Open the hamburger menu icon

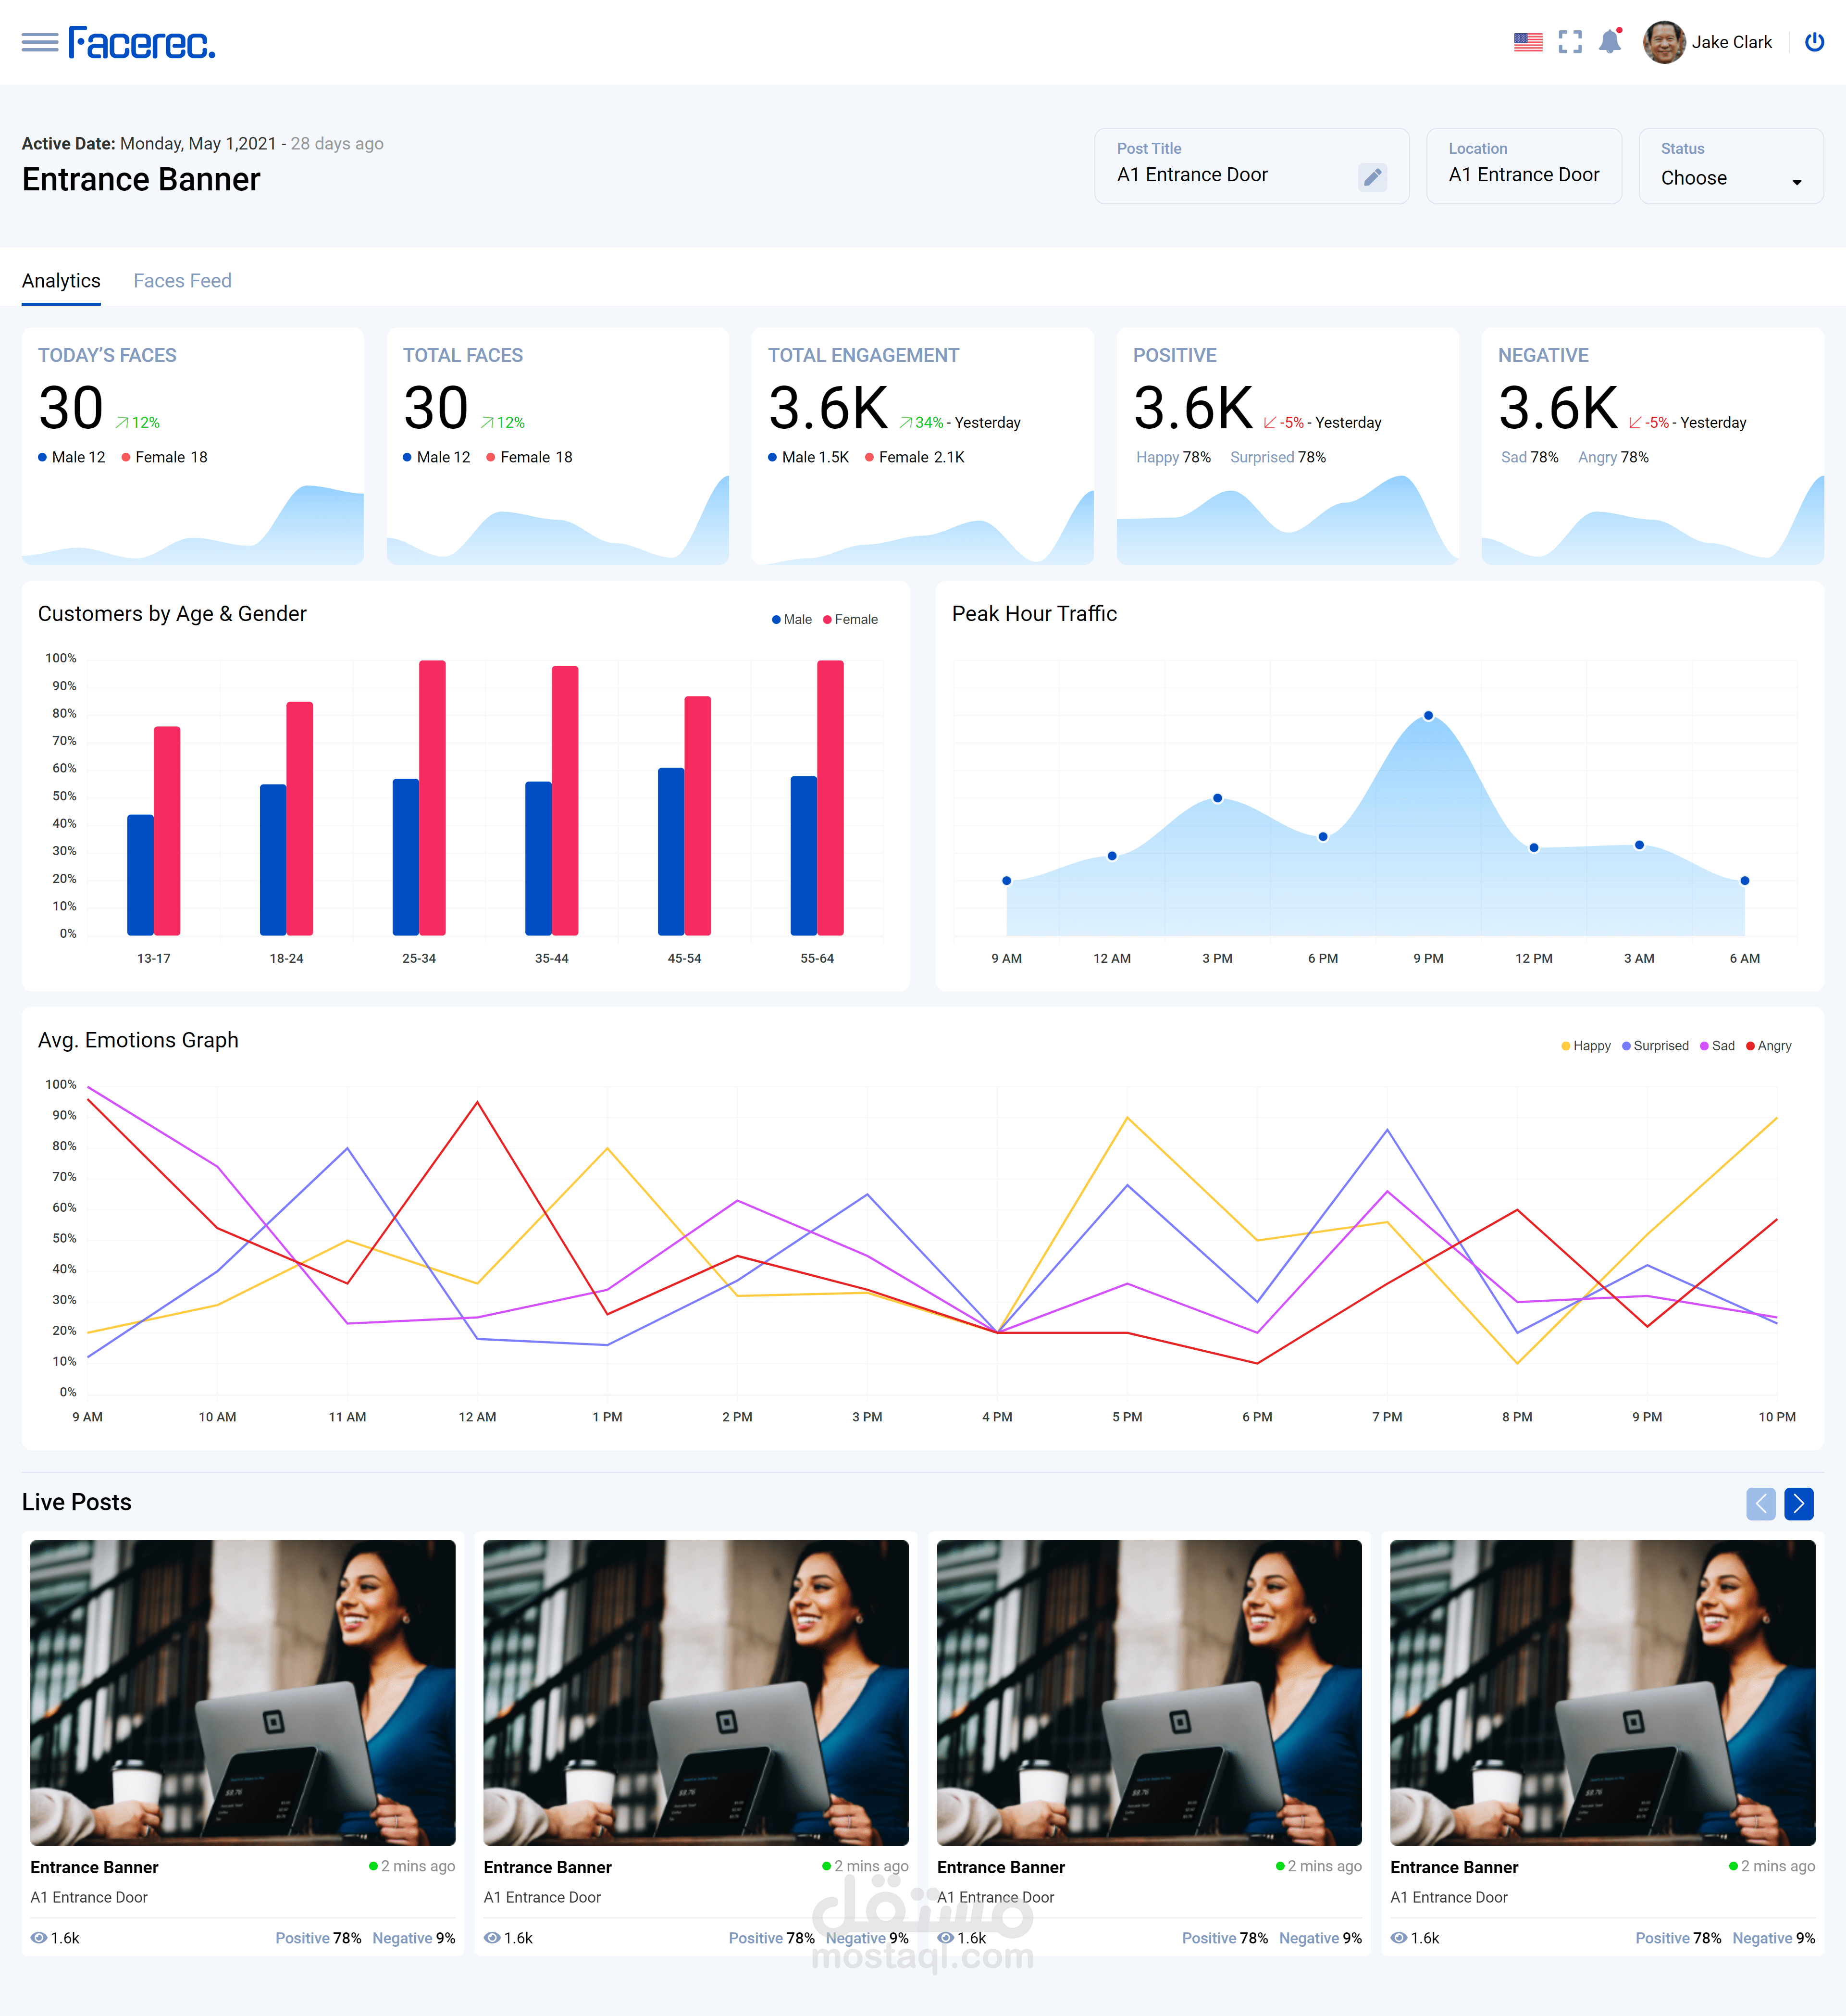[x=40, y=42]
